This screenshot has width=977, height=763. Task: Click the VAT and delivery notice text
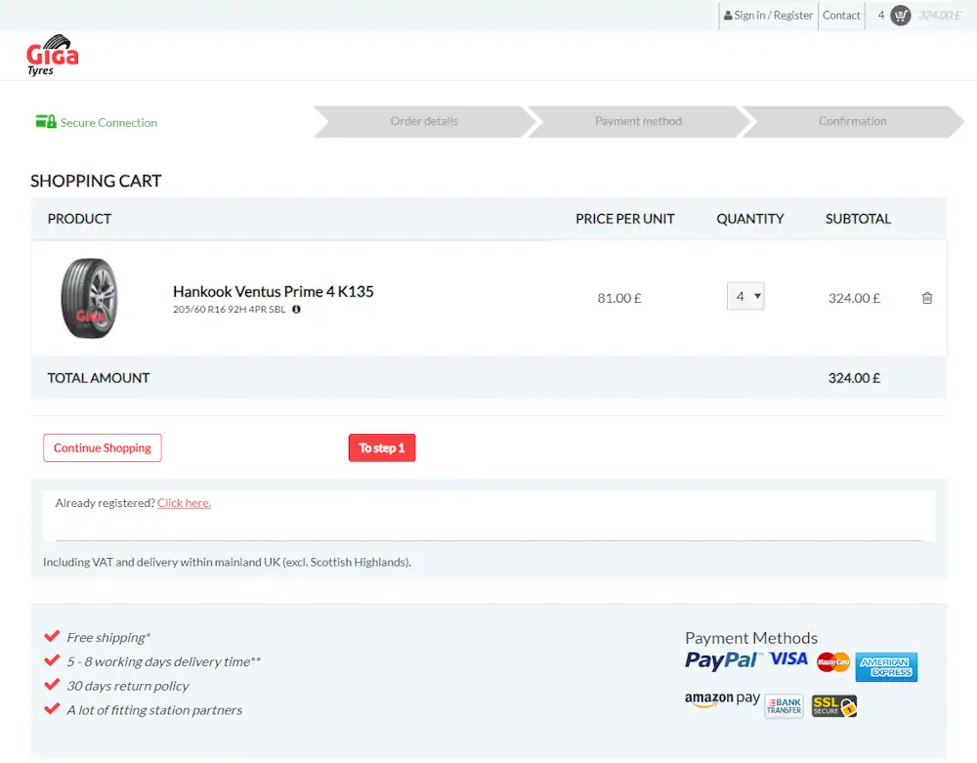click(227, 562)
